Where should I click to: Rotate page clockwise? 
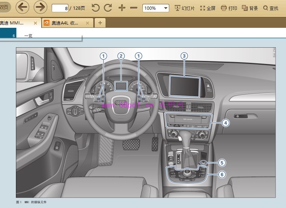point(108,8)
